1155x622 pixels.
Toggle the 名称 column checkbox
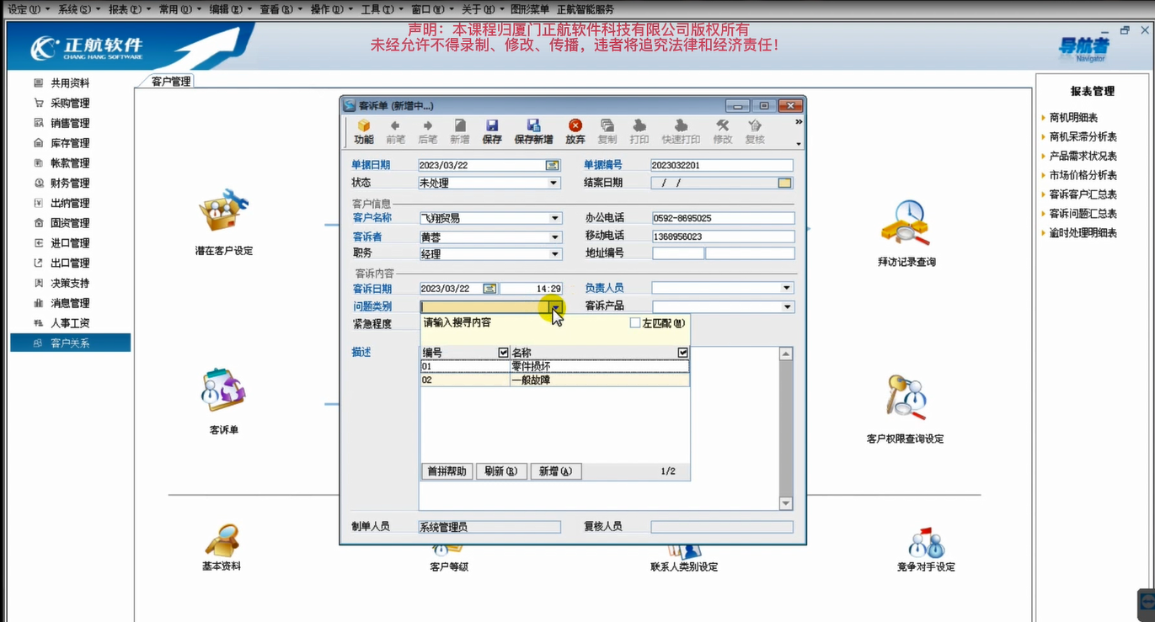(683, 353)
